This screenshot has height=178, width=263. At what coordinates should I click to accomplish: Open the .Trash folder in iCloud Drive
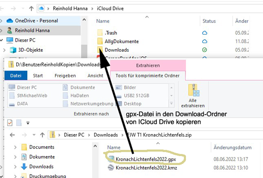pyautogui.click(x=111, y=33)
